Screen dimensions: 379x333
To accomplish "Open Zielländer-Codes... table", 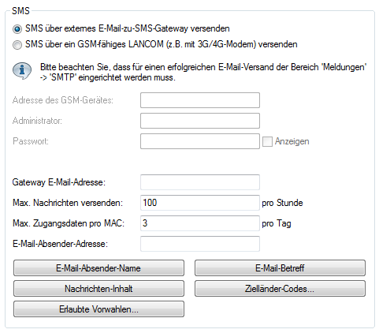I will pos(280,289).
